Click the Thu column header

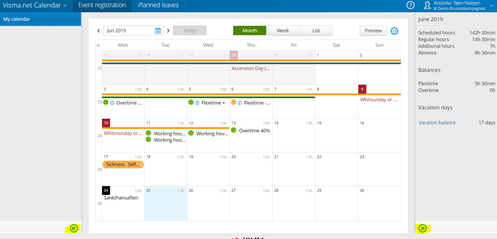coord(251,45)
